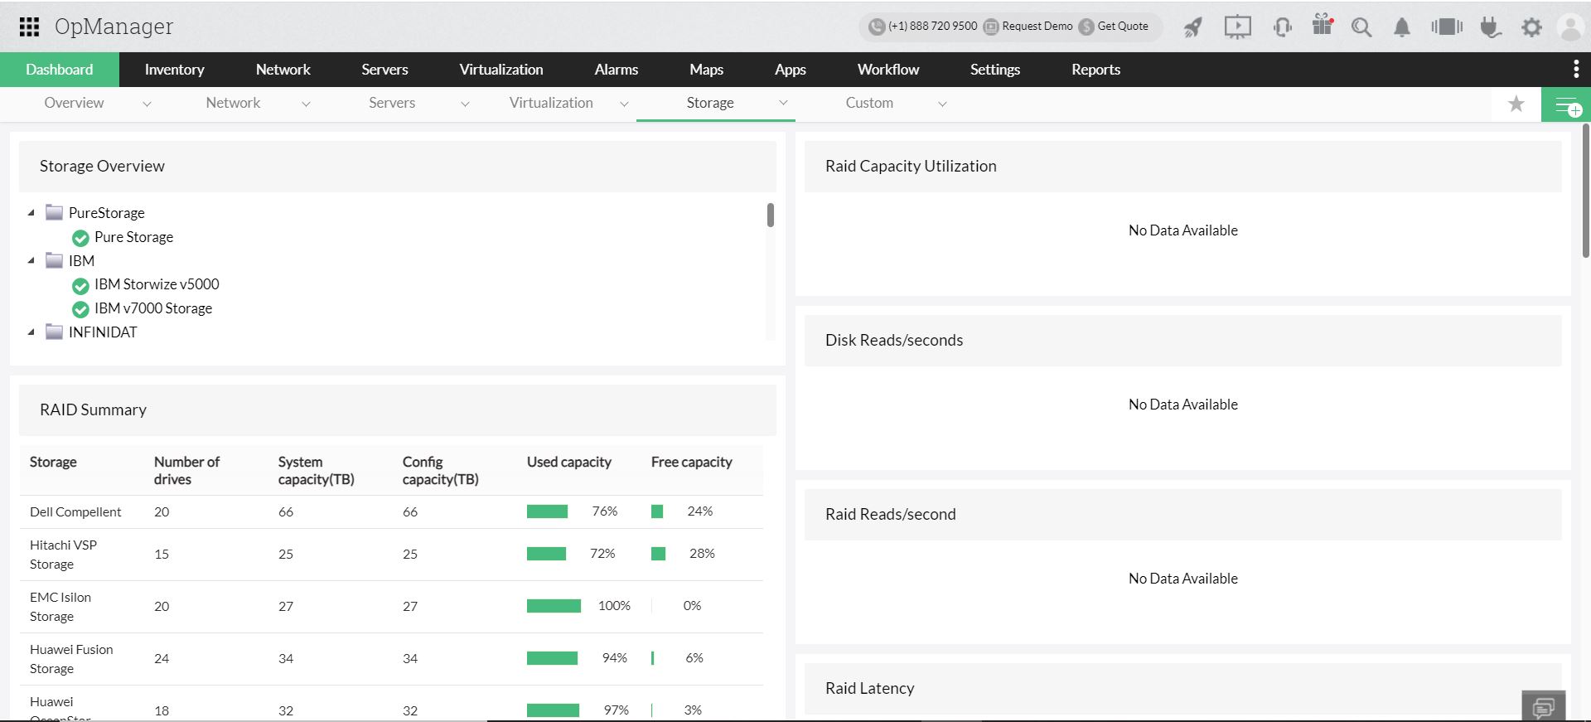Collapse the IBM folder in tree
Screen dimensions: 1591x722
pos(31,261)
